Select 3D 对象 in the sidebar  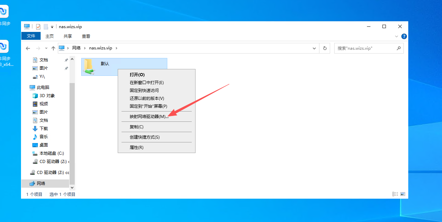click(47, 96)
